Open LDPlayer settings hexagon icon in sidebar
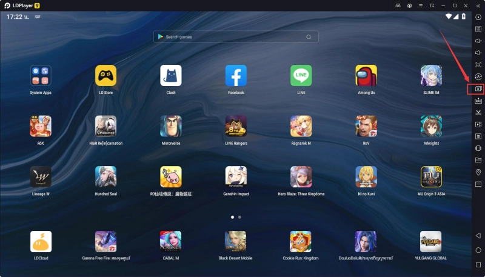The height and width of the screenshot is (277, 485). click(x=478, y=18)
